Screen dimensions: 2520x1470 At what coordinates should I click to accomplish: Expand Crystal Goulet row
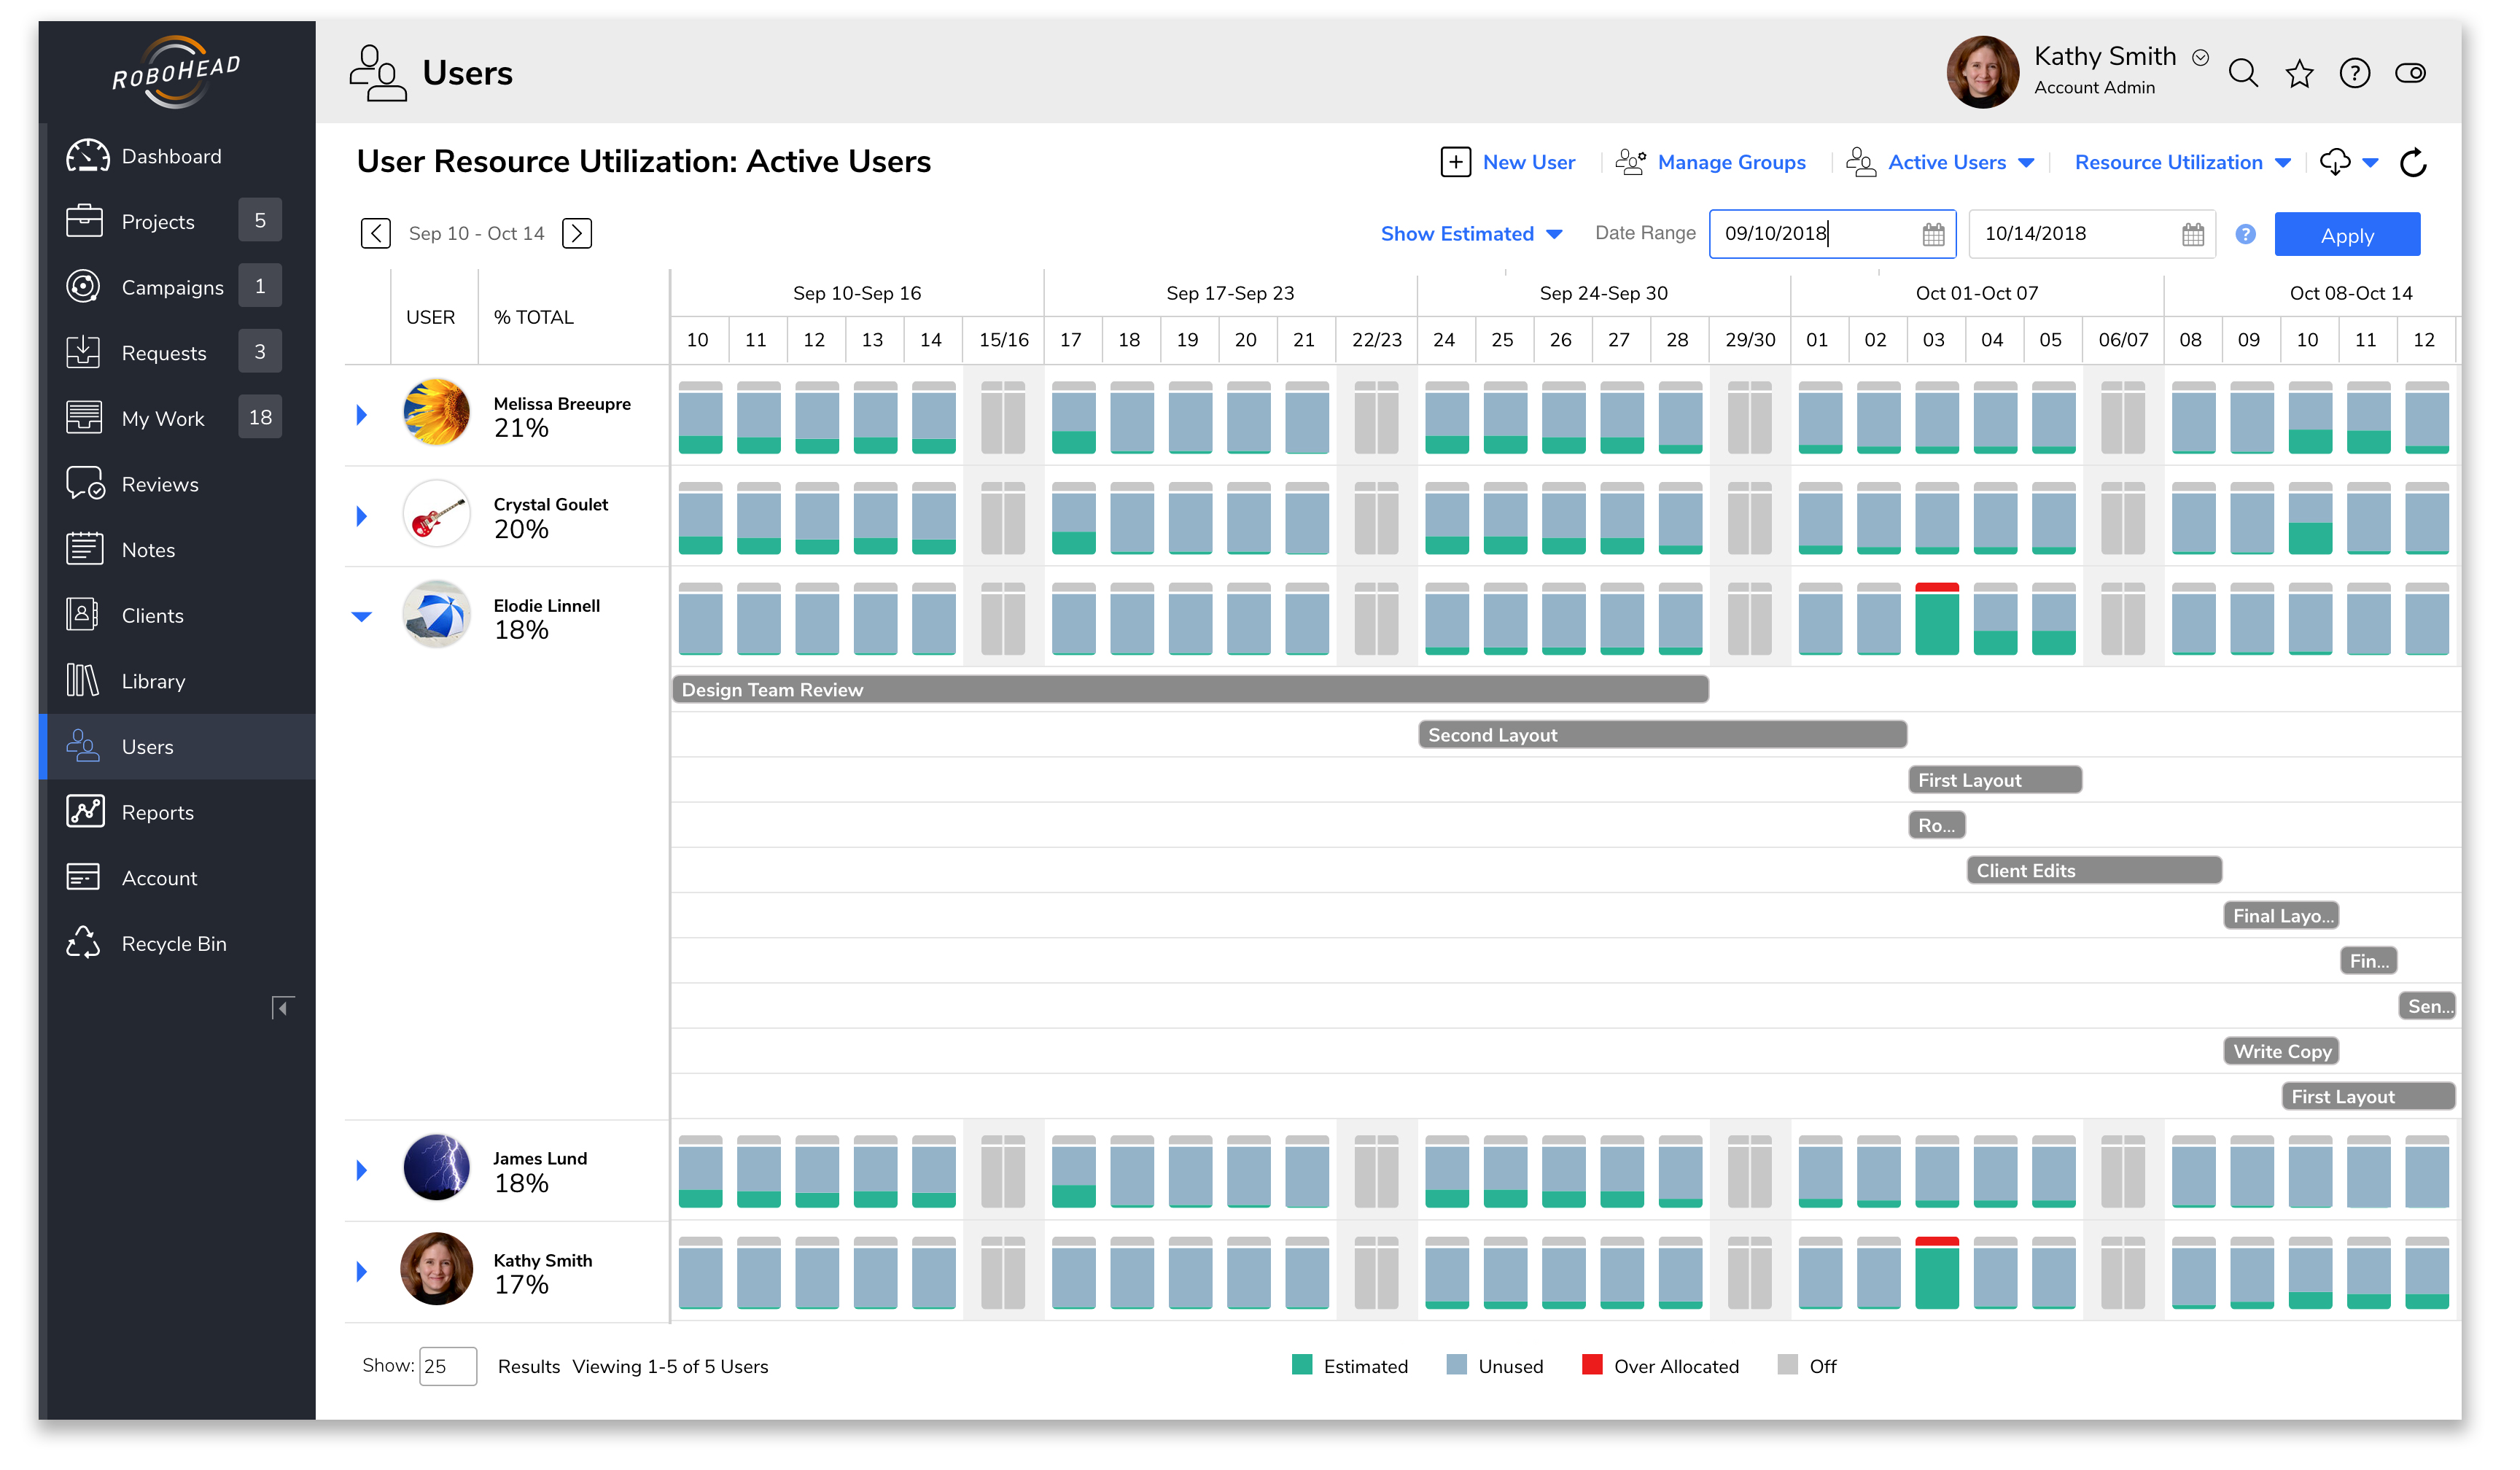[x=363, y=518]
